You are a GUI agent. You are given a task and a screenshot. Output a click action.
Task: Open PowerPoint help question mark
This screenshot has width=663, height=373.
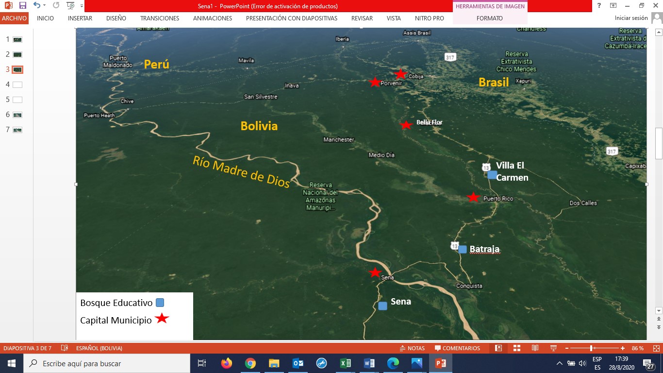[599, 6]
